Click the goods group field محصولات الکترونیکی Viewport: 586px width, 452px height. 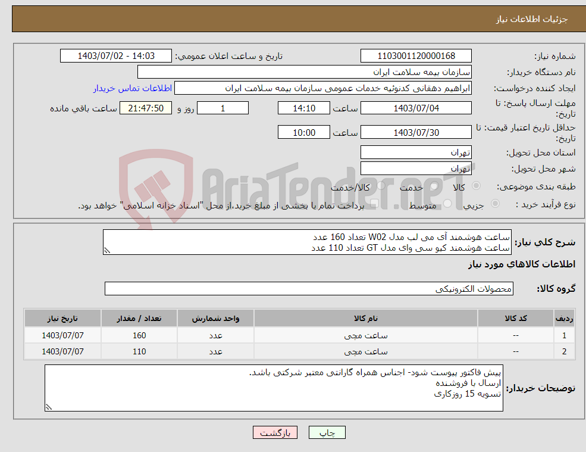(x=309, y=288)
